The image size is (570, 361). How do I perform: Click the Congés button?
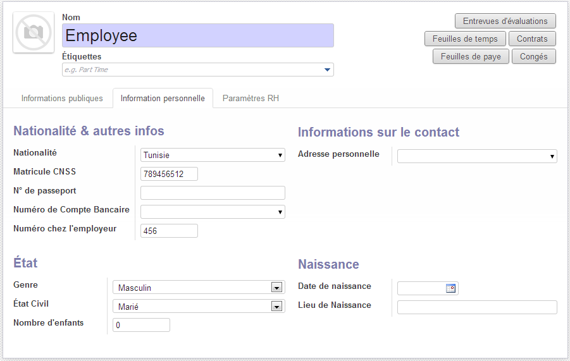(x=533, y=56)
